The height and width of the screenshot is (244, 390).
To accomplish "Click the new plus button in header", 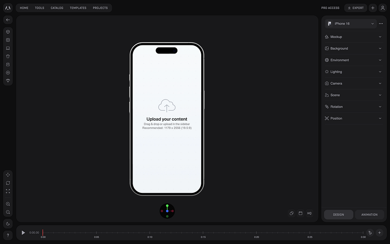I will 372,8.
